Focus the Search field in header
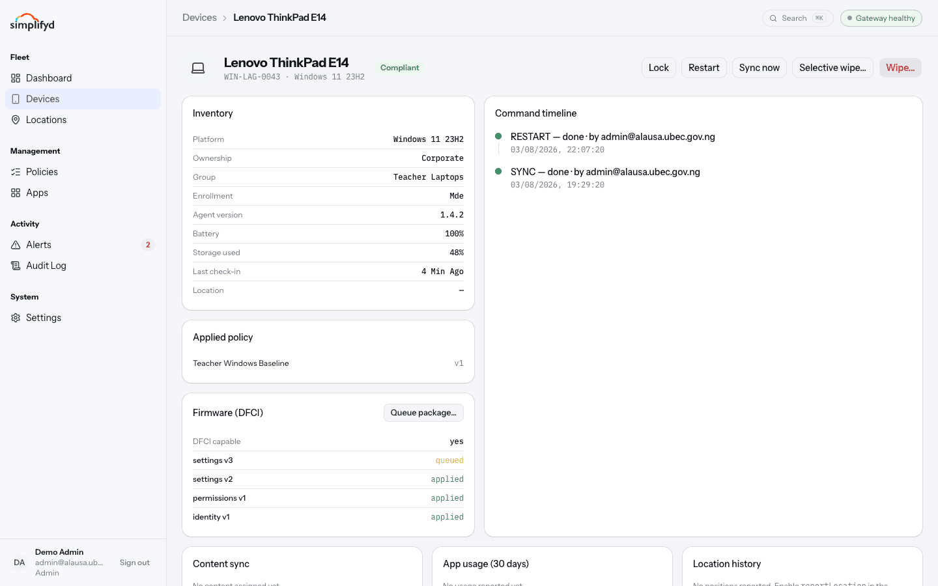This screenshot has height=586, width=938. point(798,18)
